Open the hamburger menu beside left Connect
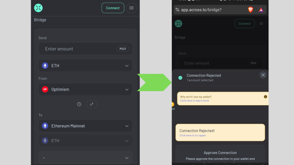This screenshot has height=165, width=294. (x=131, y=8)
